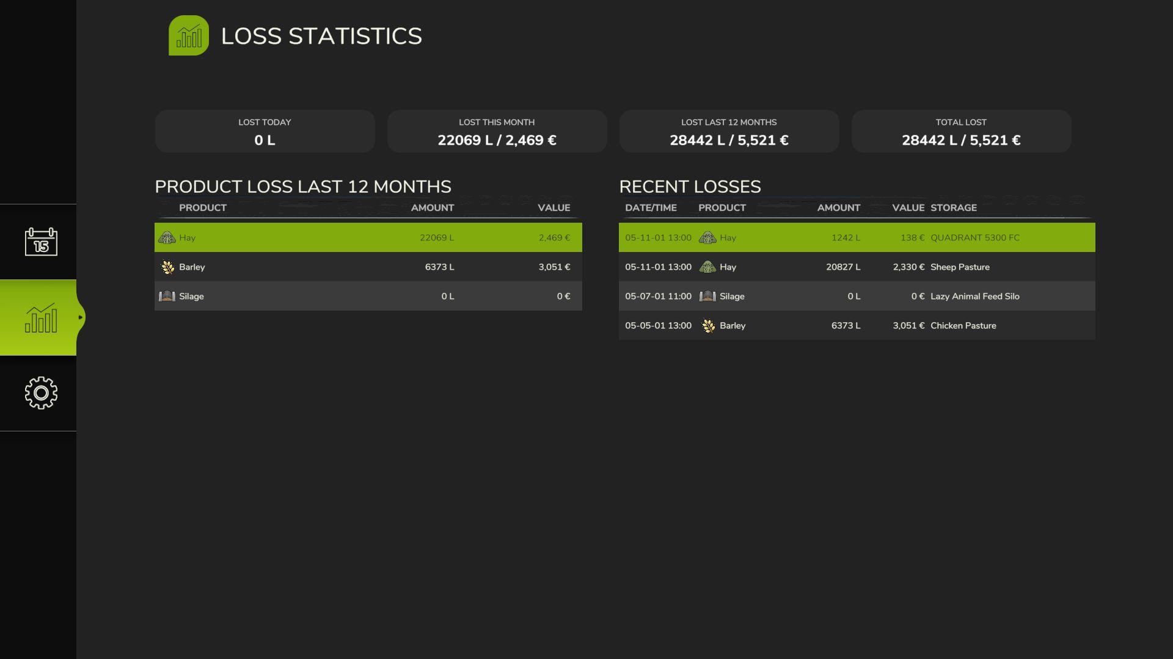Open the calendar tab in sidebar
This screenshot has width=1173, height=659.
click(41, 242)
